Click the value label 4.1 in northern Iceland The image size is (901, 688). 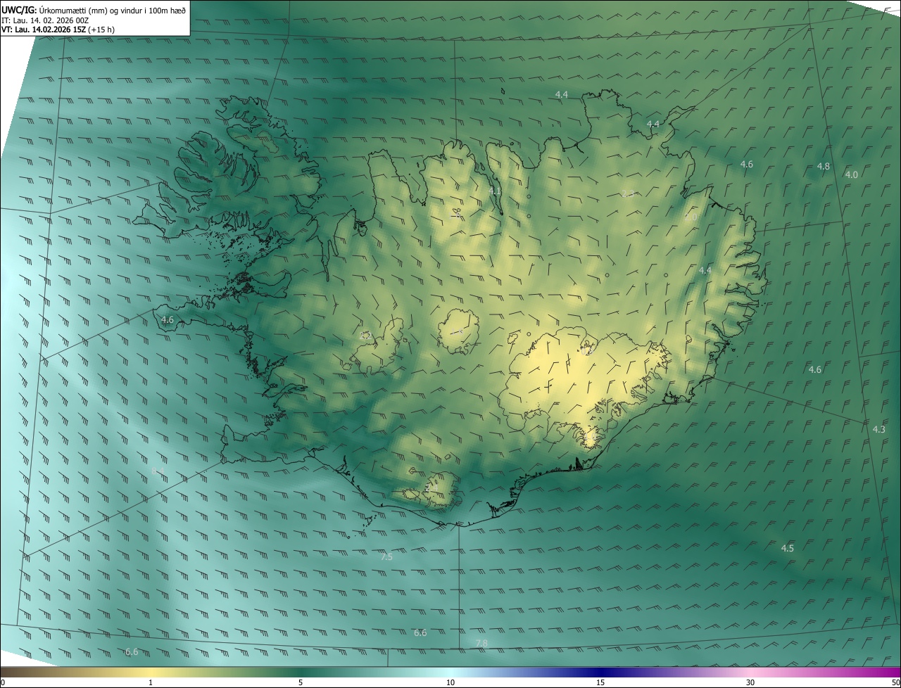(x=495, y=191)
